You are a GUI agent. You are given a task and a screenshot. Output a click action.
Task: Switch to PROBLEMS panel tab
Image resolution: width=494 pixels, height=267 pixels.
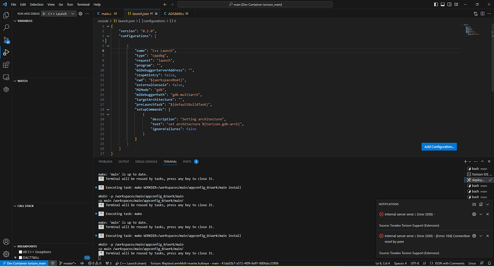pyautogui.click(x=105, y=162)
